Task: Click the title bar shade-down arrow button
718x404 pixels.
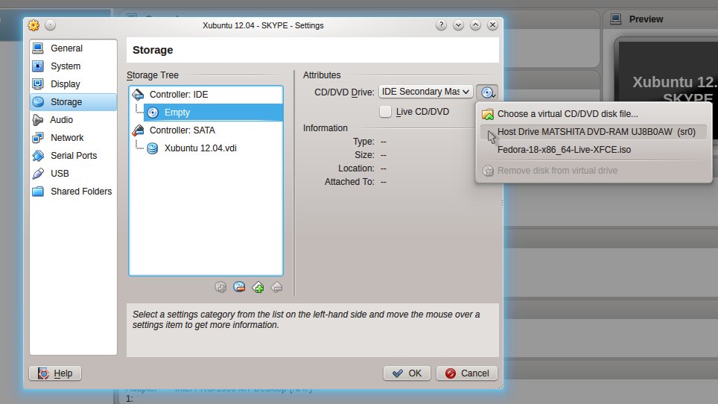Action: [x=458, y=25]
